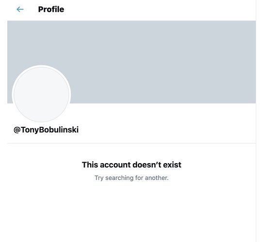This screenshot has height=242, width=269.
Task: Click the white header bar beside Profile
Action: point(159,9)
